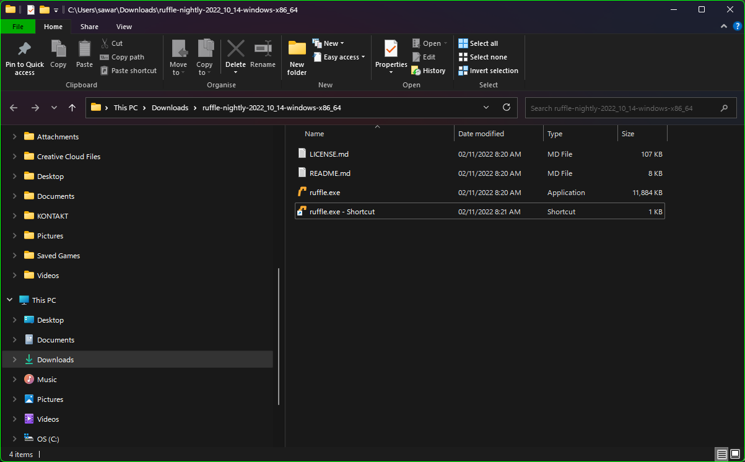745x462 pixels.
Task: Go back with the left arrow
Action: pos(14,108)
